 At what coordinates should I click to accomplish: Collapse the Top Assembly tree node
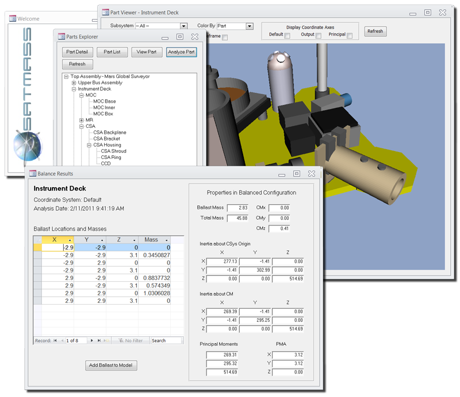pos(66,77)
